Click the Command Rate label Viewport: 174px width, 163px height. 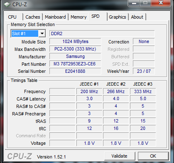pyautogui.click(x=31, y=136)
